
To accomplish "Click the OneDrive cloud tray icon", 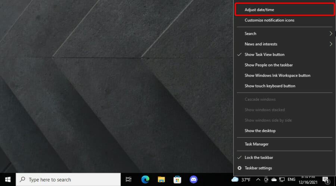I will [274, 180].
